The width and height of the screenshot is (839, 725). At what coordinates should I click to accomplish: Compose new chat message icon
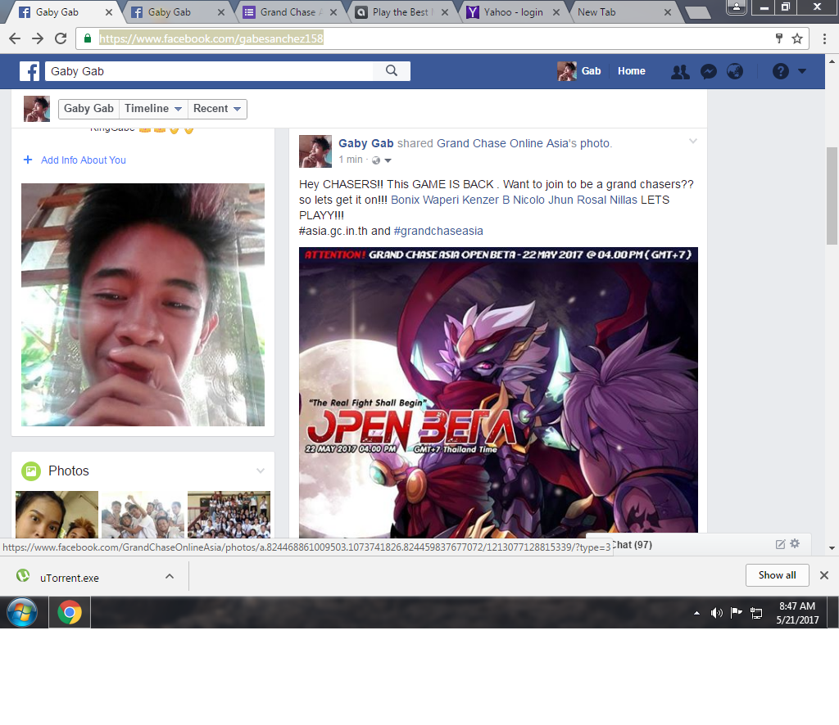tap(781, 544)
